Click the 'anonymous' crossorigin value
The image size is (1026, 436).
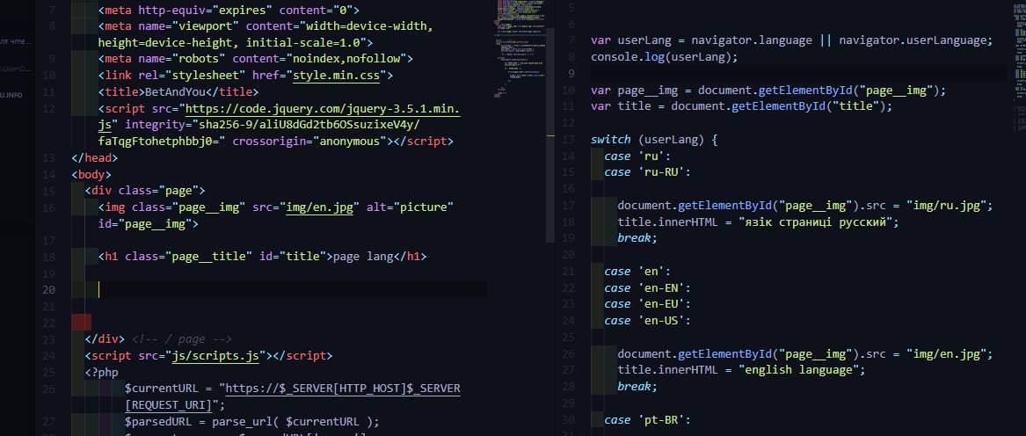[349, 142]
